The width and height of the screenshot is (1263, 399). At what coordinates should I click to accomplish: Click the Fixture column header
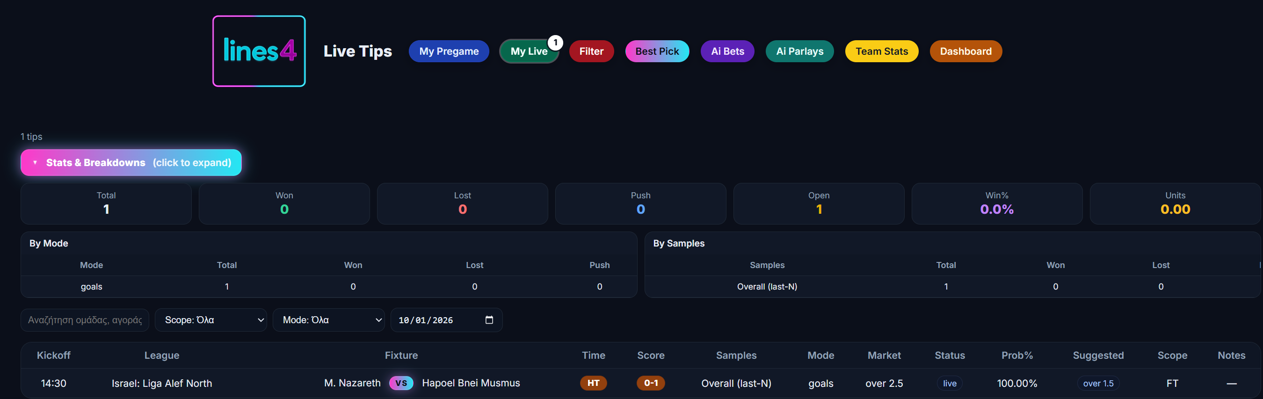coord(401,355)
